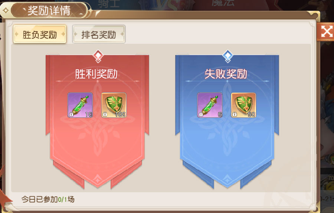Switch to the 排名奖励 tab
Screen dimensions: 334x213
pos(99,34)
